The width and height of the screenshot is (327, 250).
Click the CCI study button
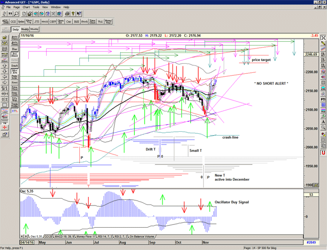pos(14,22)
